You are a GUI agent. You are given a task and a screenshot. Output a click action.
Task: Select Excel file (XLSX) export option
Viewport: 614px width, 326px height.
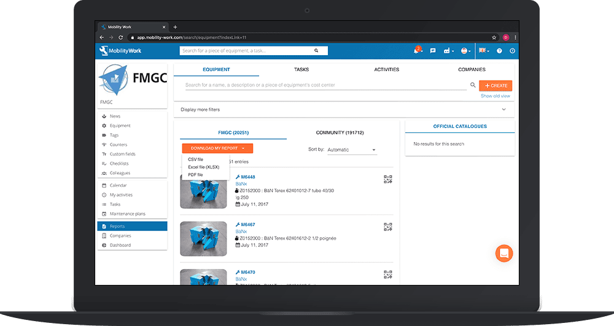203,167
